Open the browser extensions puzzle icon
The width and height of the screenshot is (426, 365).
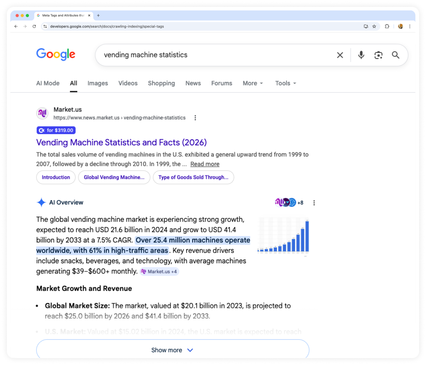click(x=387, y=26)
